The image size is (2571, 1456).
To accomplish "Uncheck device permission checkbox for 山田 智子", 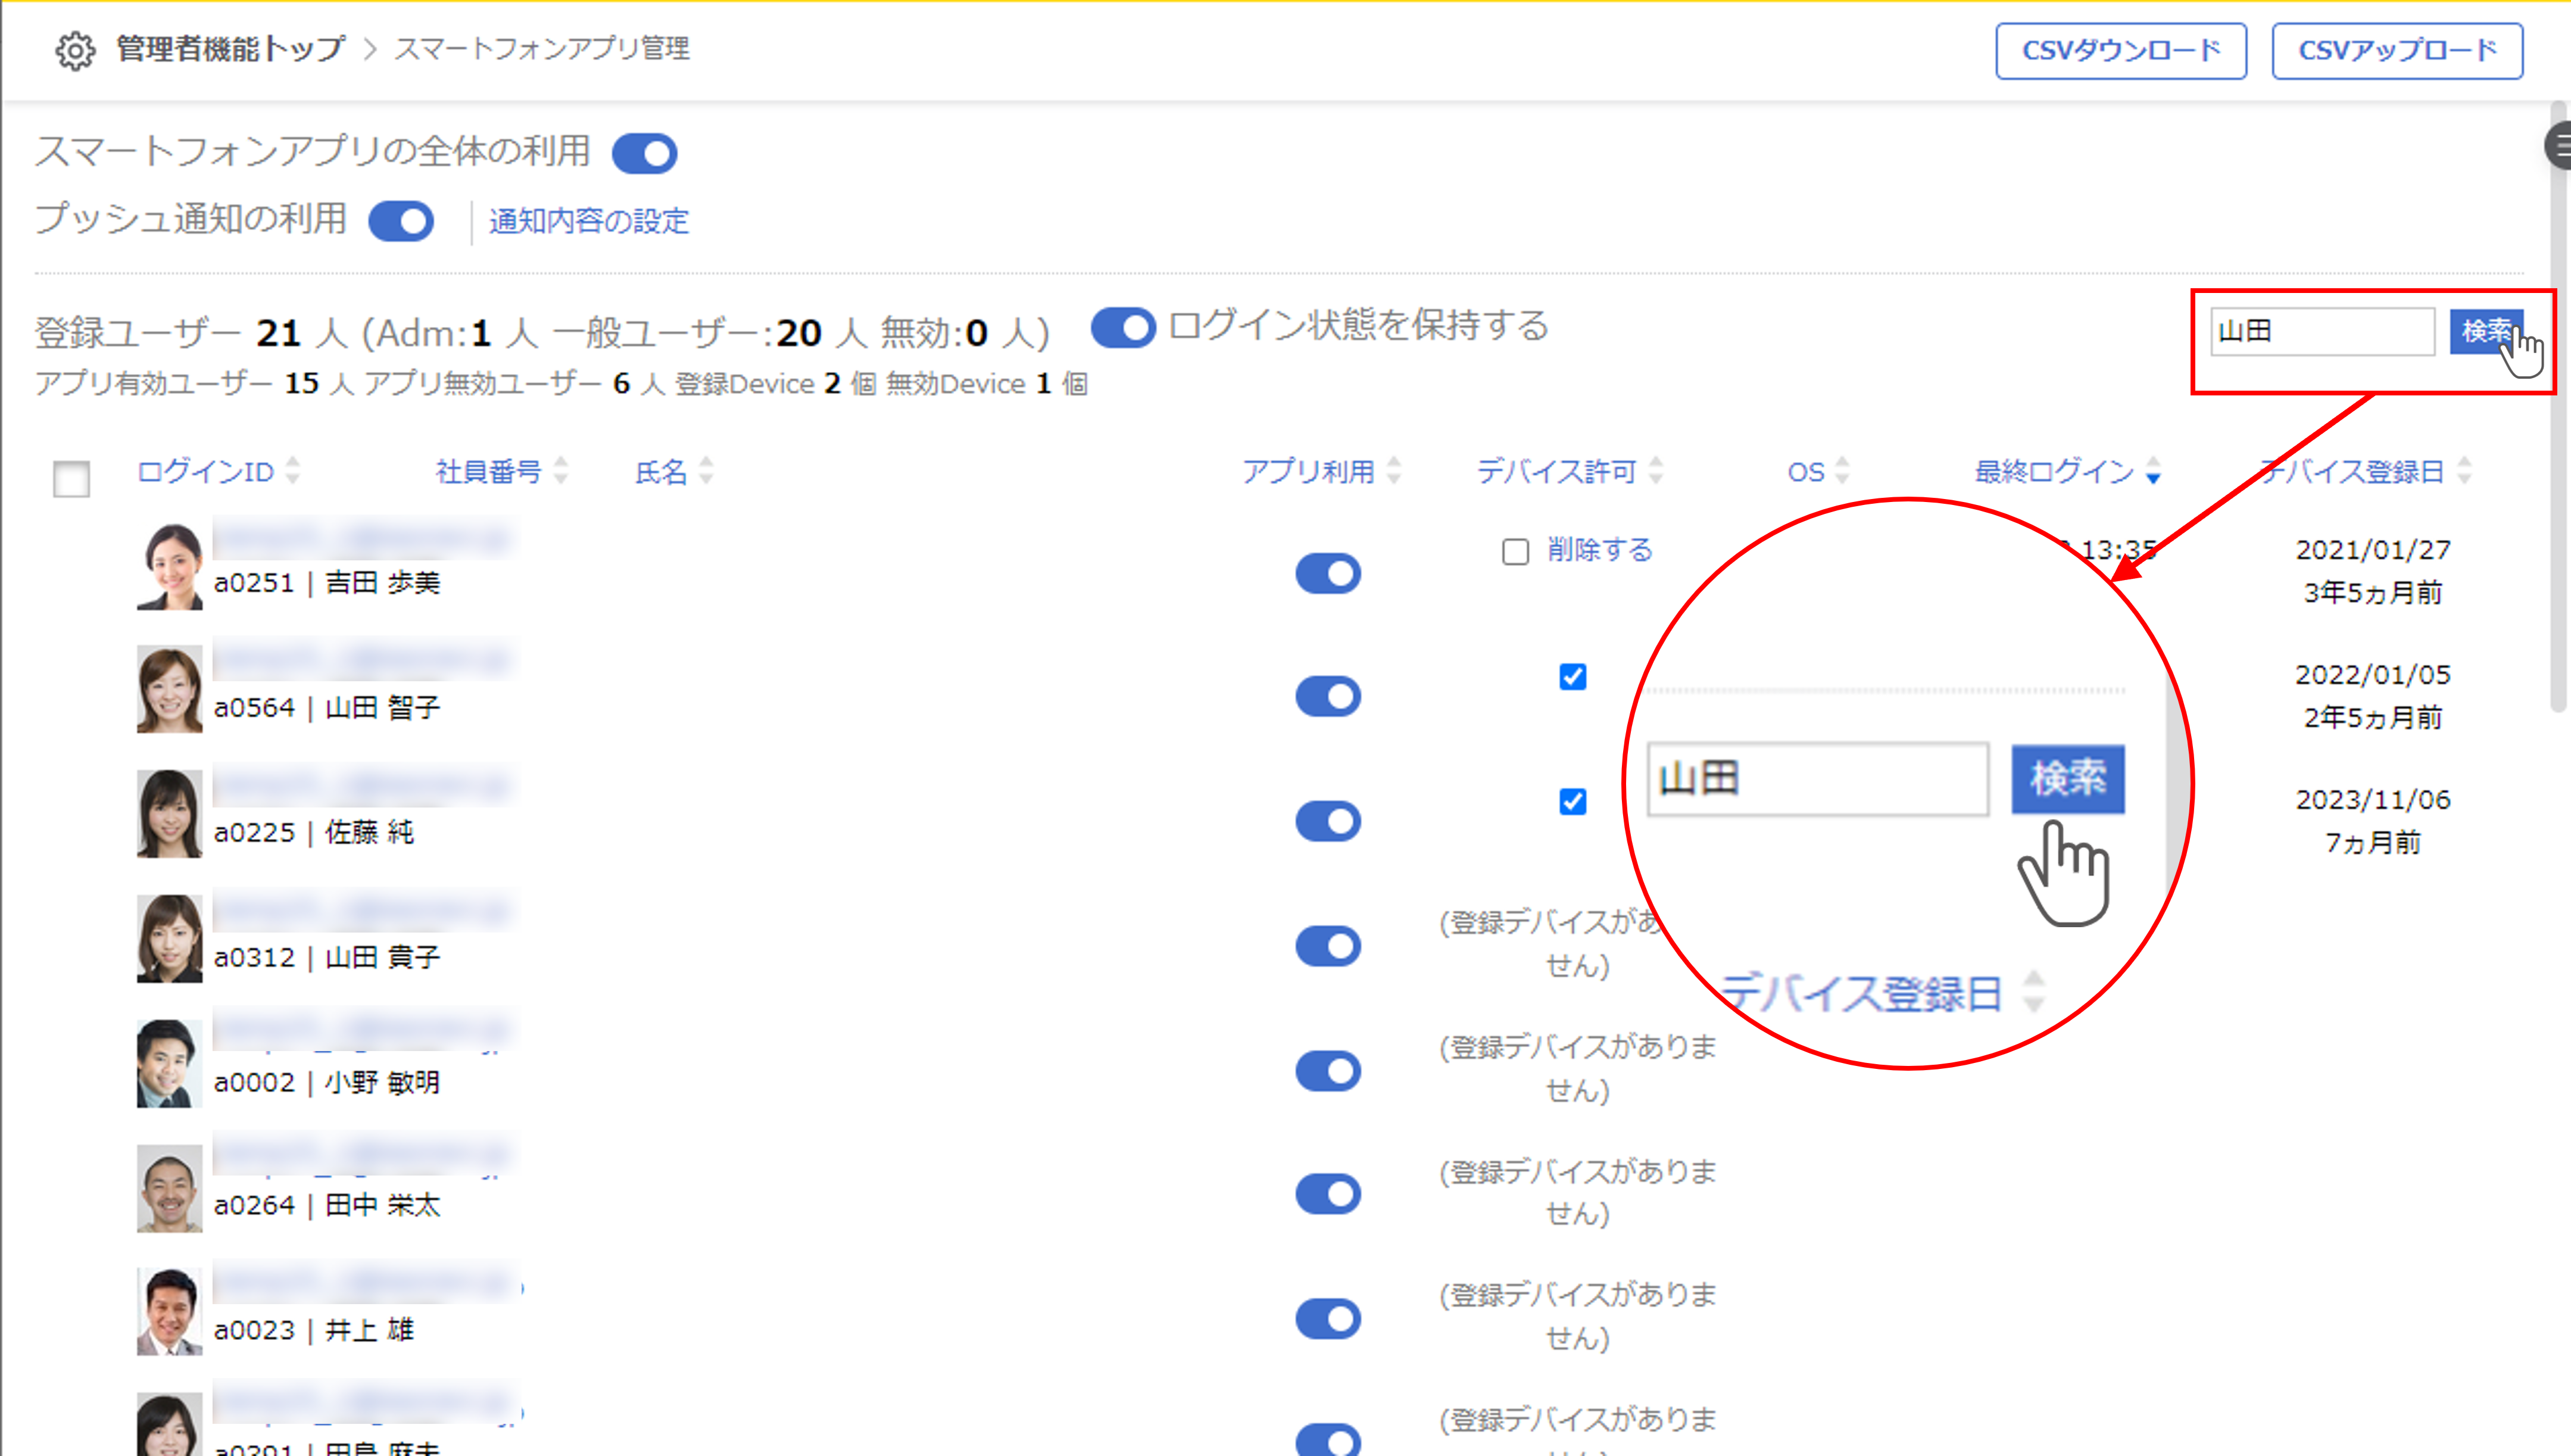I will (x=1572, y=677).
